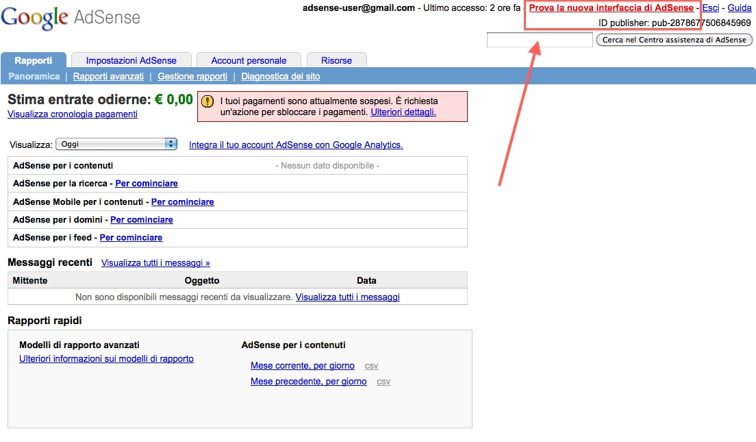Click 'Esci' to sign out
This screenshot has height=442, width=756.
[710, 8]
